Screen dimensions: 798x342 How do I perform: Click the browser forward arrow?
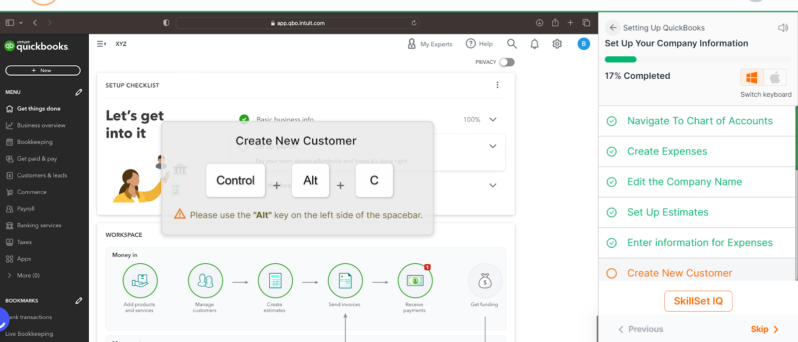click(x=49, y=23)
